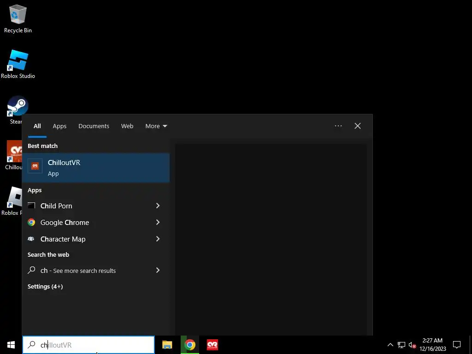Open the Windows Start menu
The width and height of the screenshot is (472, 354).
pyautogui.click(x=11, y=345)
